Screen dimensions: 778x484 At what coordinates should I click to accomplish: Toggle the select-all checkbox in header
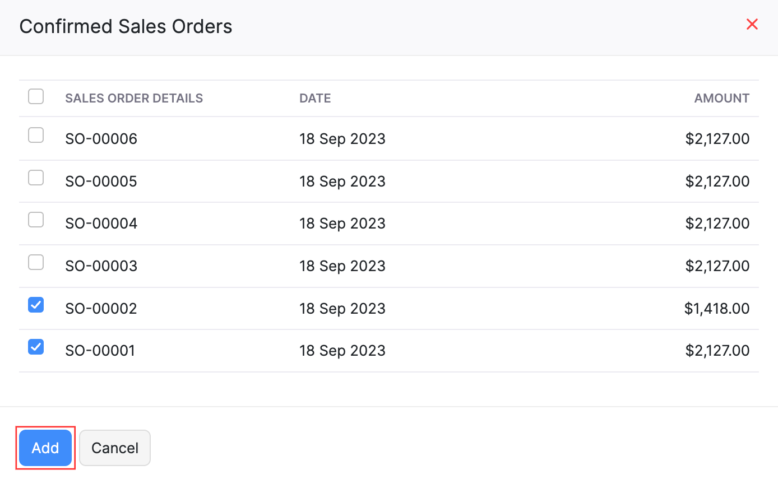coord(36,96)
